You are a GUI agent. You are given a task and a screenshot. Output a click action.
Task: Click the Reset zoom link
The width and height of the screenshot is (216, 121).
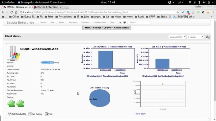click(140, 114)
